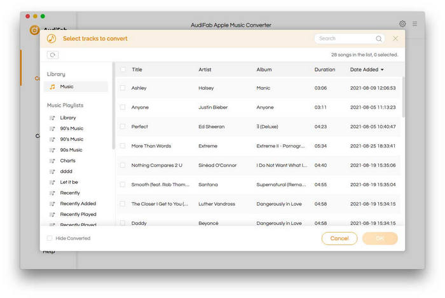Check the Anyone track checkbox
Image resolution: width=445 pixels, height=298 pixels.
tap(123, 107)
